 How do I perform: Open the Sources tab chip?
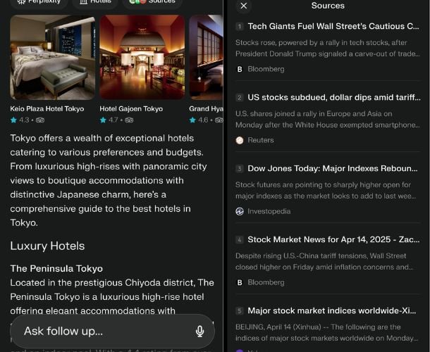(151, 2)
